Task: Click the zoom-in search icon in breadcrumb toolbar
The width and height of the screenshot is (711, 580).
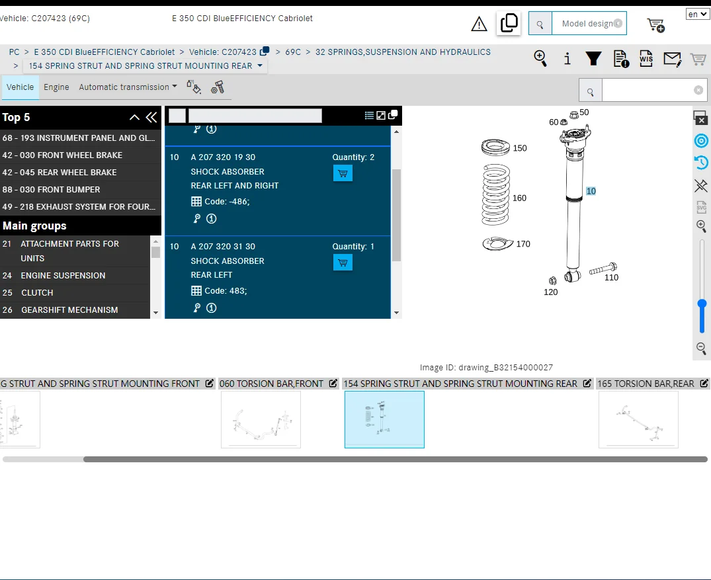Action: [x=540, y=58]
